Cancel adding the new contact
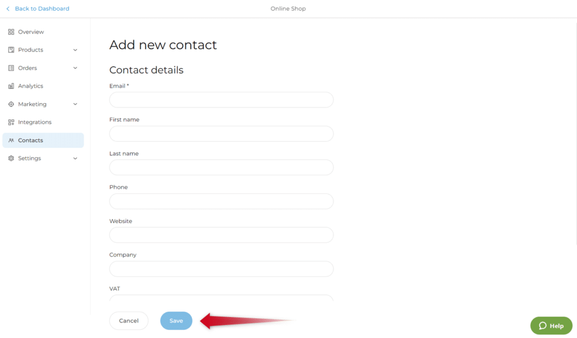The width and height of the screenshot is (577, 338). (x=128, y=321)
